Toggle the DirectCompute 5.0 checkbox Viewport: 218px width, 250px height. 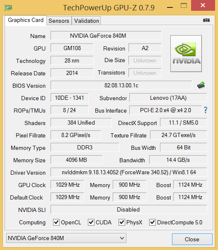152,222
